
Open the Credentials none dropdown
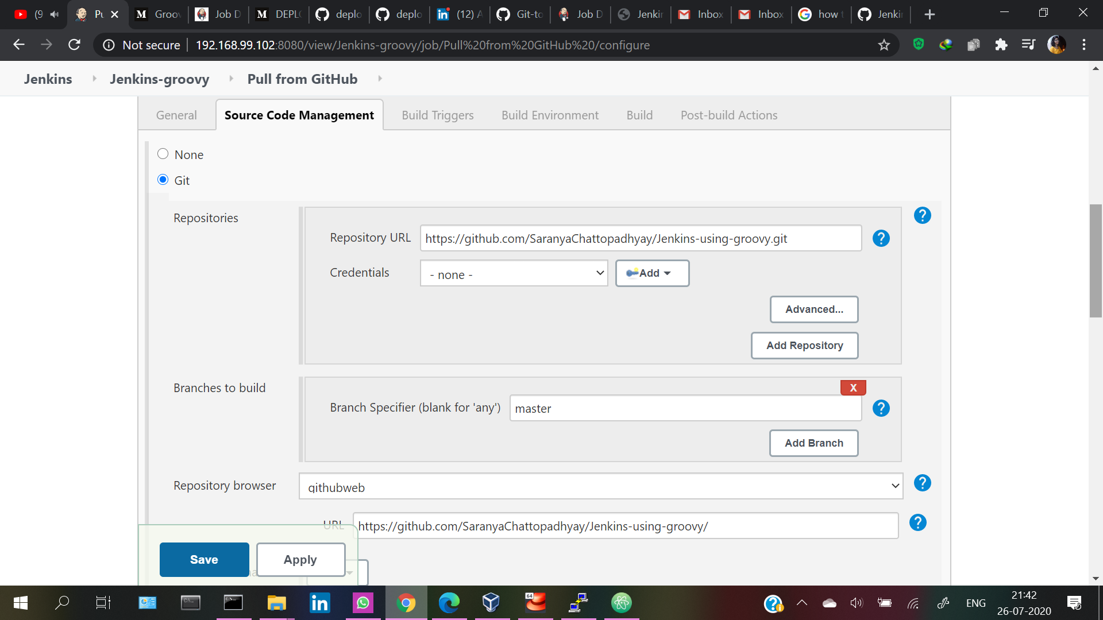click(514, 274)
